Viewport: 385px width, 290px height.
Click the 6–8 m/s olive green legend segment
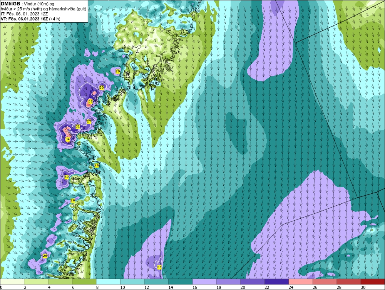tap(84, 282)
